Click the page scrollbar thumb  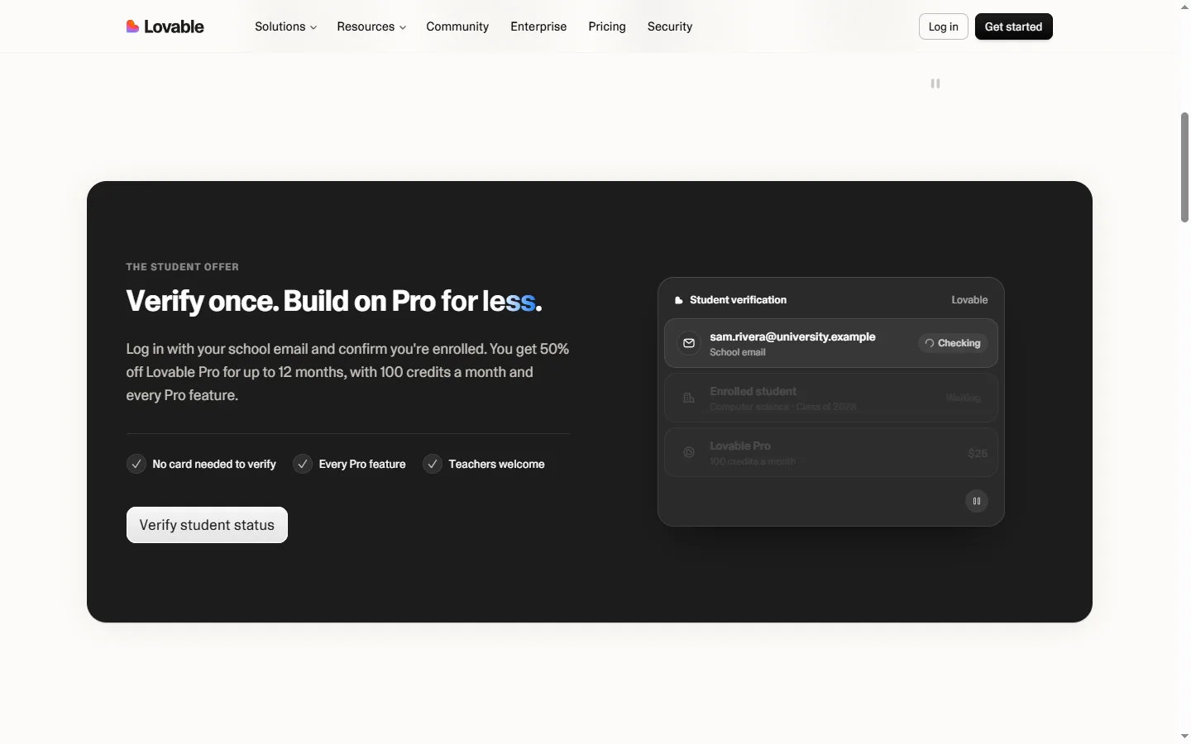(x=1184, y=168)
